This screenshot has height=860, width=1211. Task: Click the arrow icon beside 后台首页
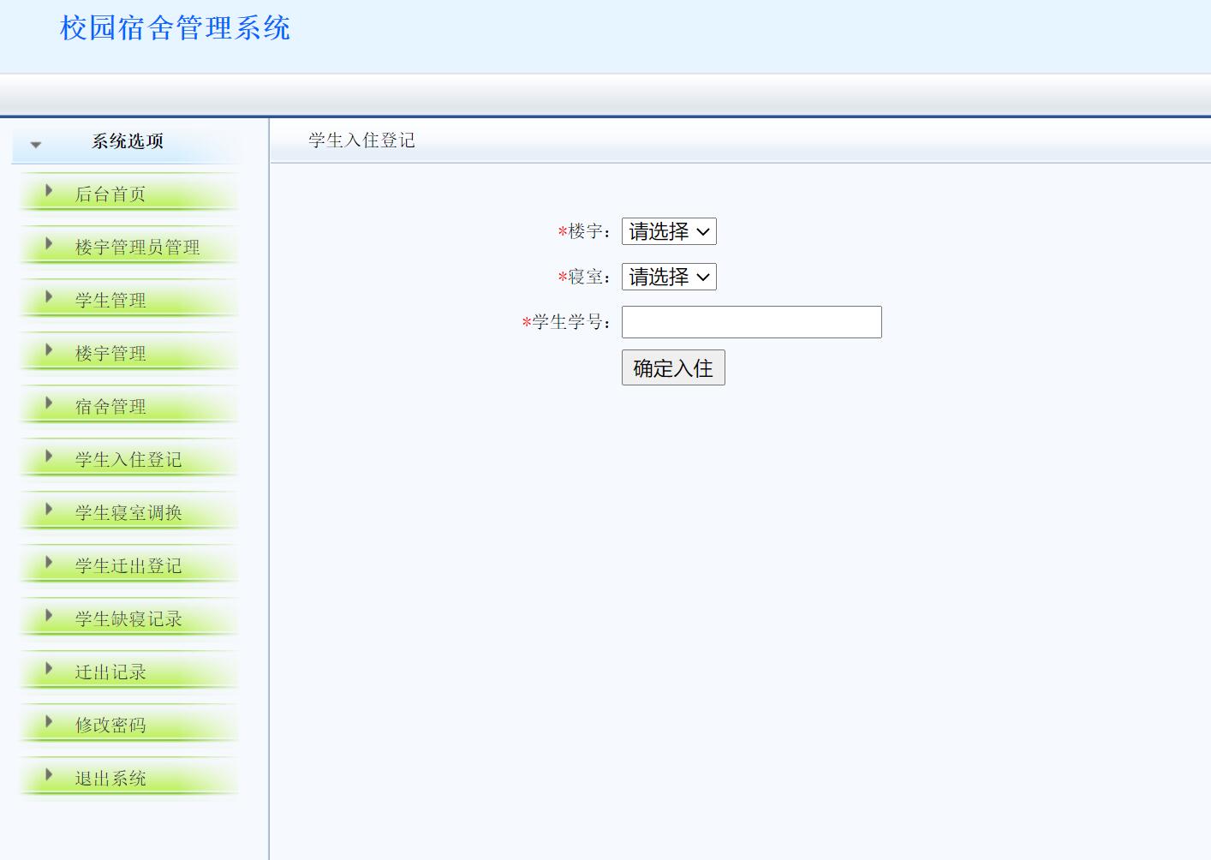[49, 192]
